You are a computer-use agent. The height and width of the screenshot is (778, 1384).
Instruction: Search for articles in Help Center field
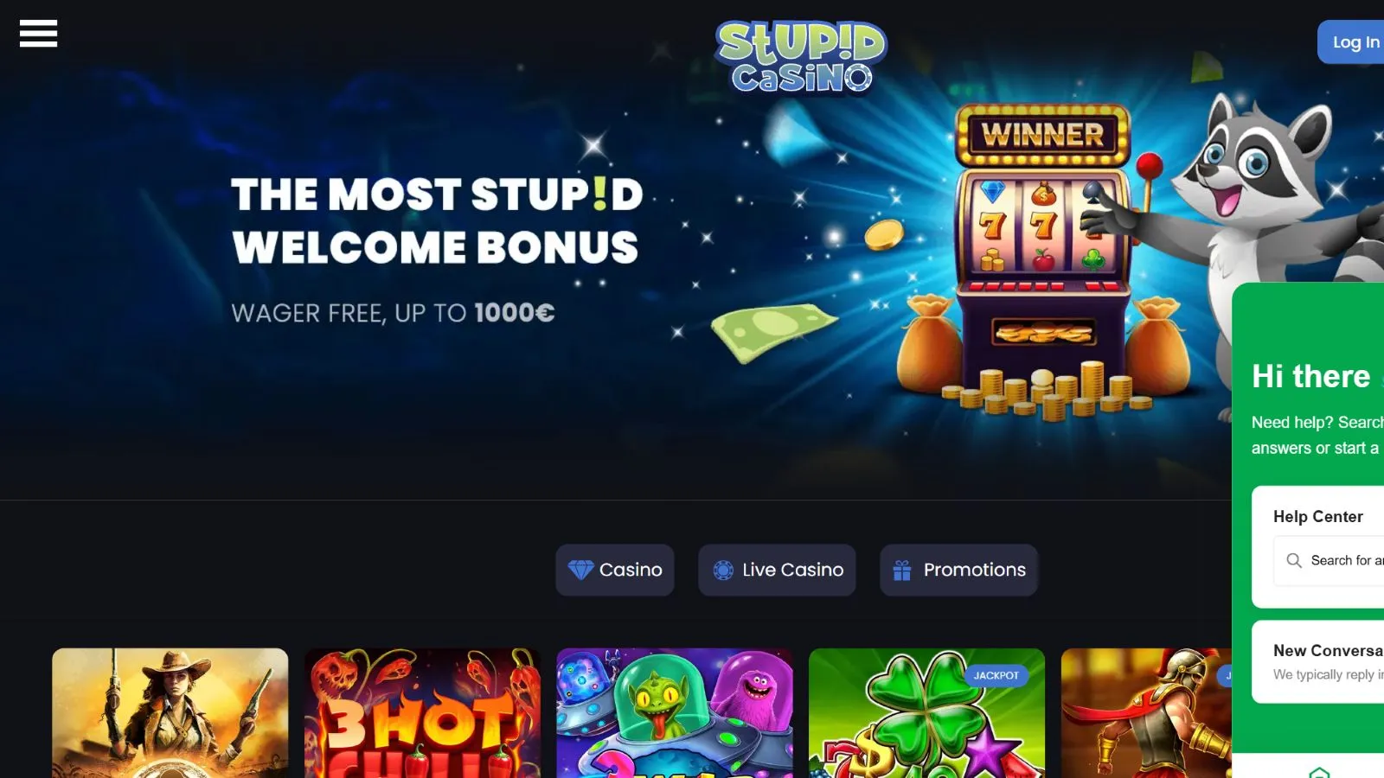(1329, 560)
